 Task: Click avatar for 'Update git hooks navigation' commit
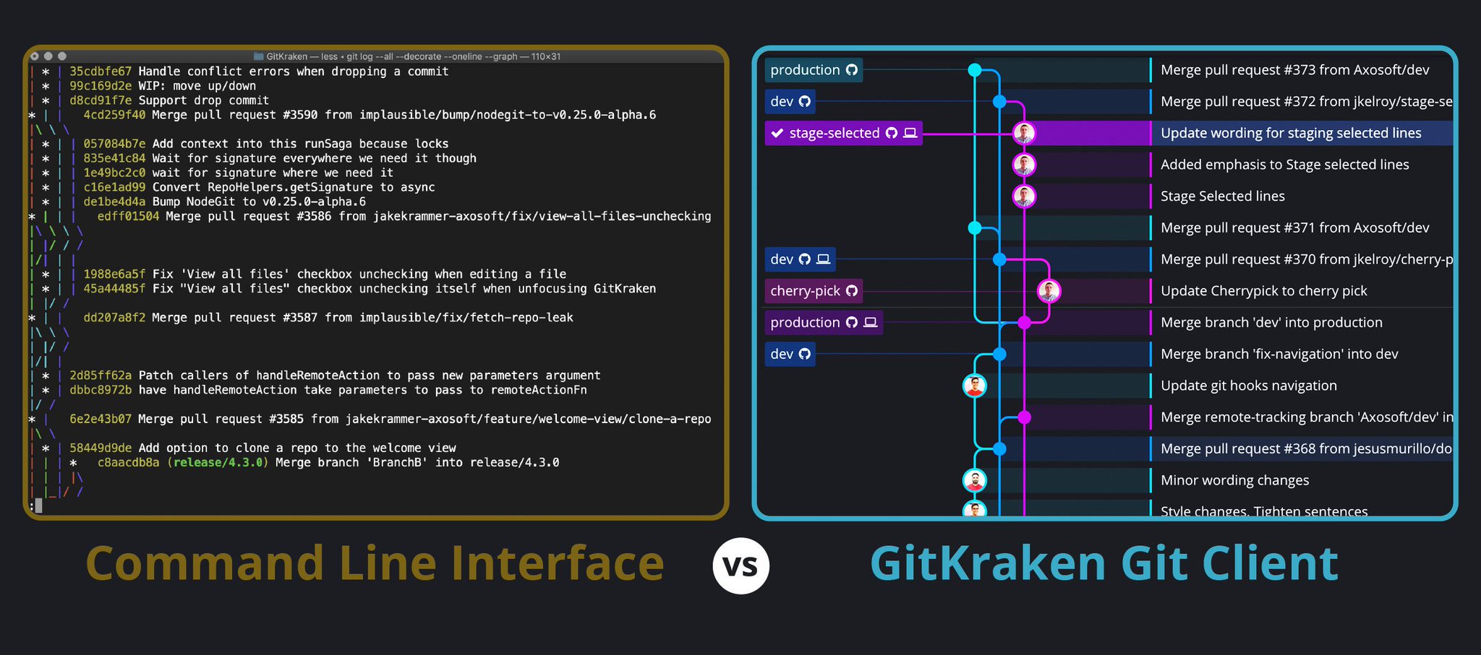[975, 386]
